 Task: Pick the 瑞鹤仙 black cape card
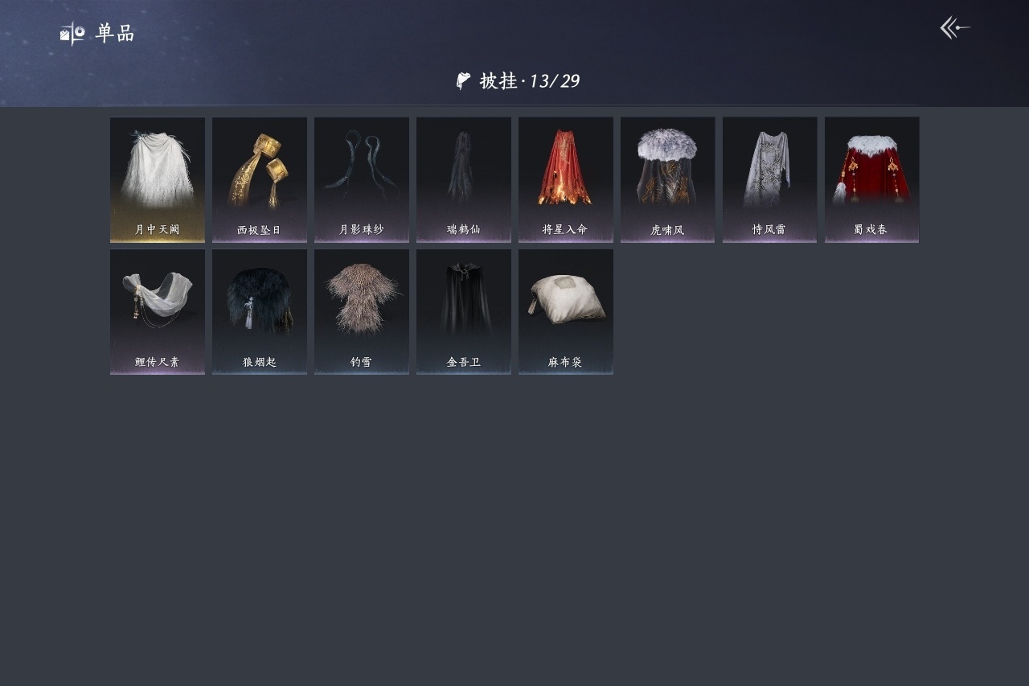pos(464,180)
